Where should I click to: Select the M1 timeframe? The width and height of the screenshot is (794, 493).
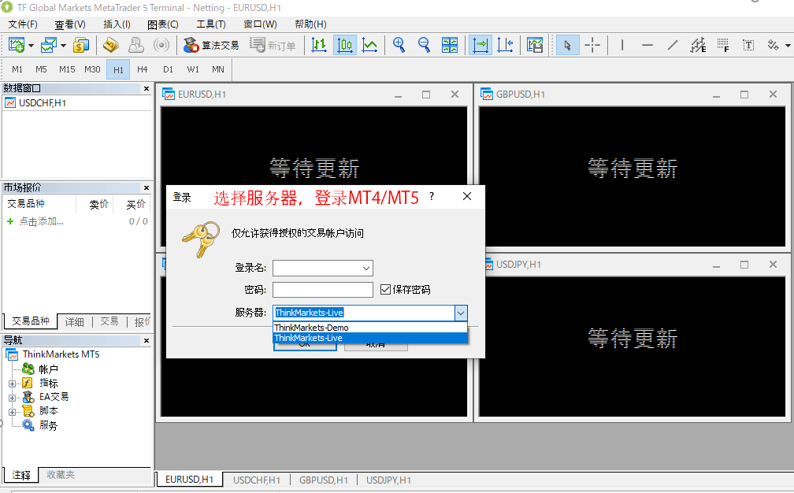point(17,69)
